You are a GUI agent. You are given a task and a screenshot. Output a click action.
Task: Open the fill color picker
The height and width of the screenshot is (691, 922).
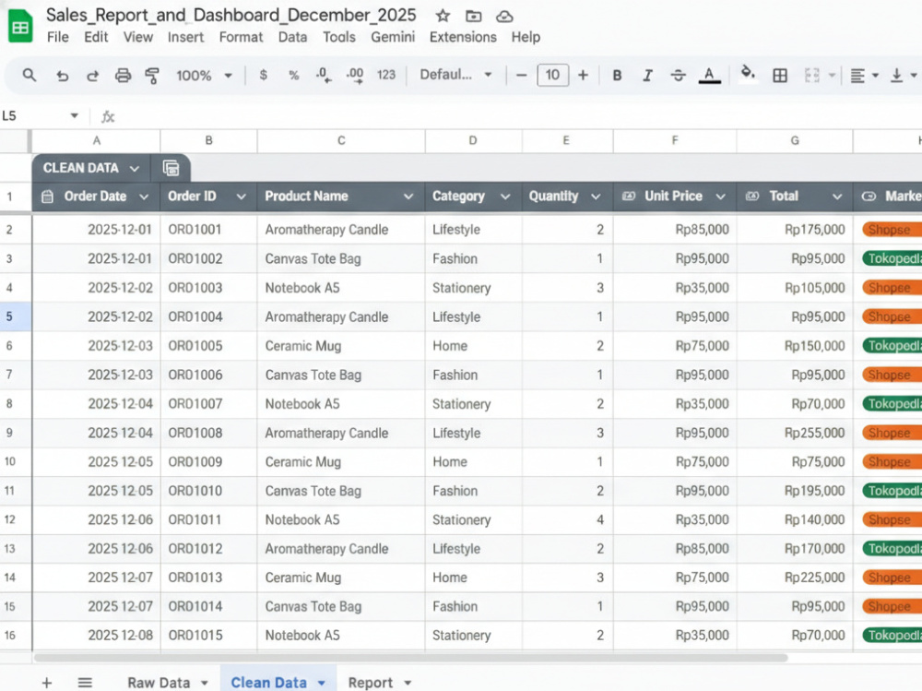[x=748, y=74]
